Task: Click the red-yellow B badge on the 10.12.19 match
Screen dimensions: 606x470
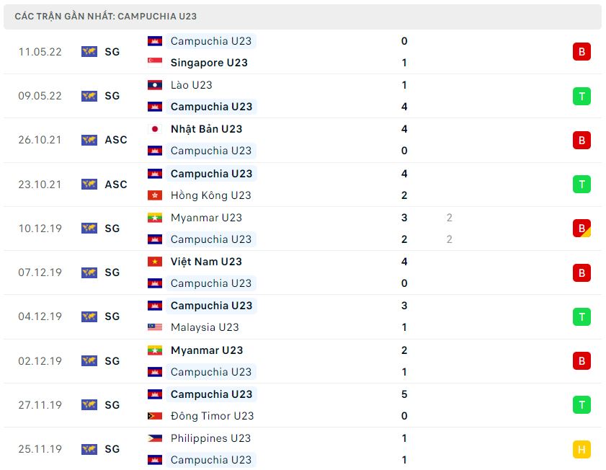Action: (582, 229)
